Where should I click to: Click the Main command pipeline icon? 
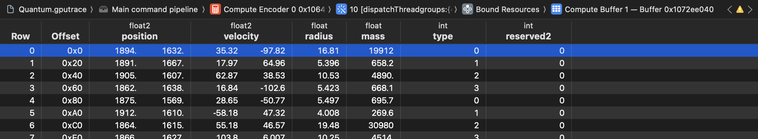pyautogui.click(x=103, y=9)
